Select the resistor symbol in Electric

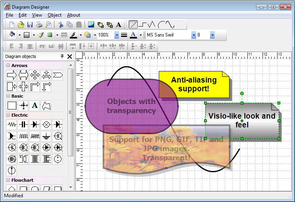point(12,124)
